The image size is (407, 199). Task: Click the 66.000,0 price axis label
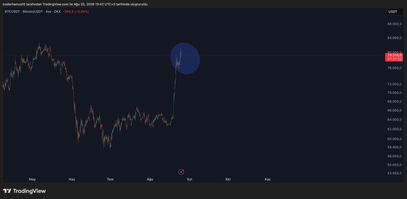tap(394, 110)
